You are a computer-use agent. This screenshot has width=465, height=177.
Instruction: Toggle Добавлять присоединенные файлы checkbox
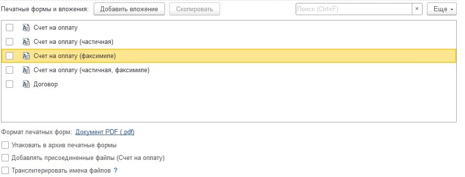point(5,157)
